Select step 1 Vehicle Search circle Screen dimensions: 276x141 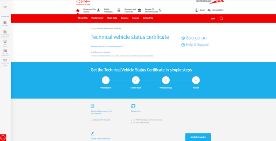[x=106, y=80]
